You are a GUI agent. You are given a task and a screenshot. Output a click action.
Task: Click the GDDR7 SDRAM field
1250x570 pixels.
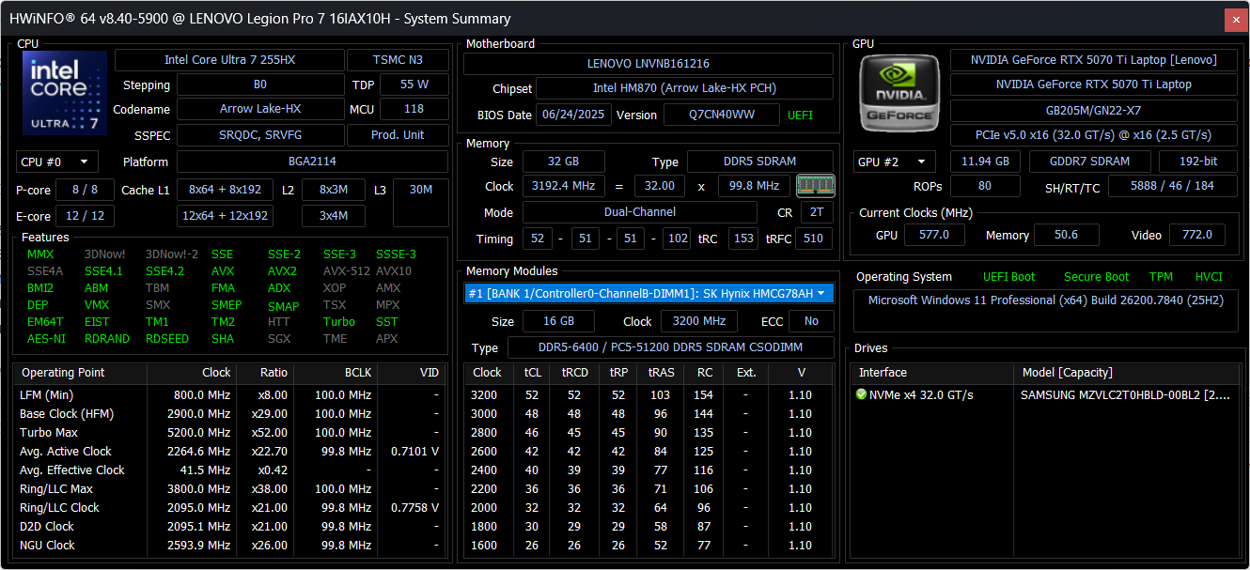point(1090,162)
